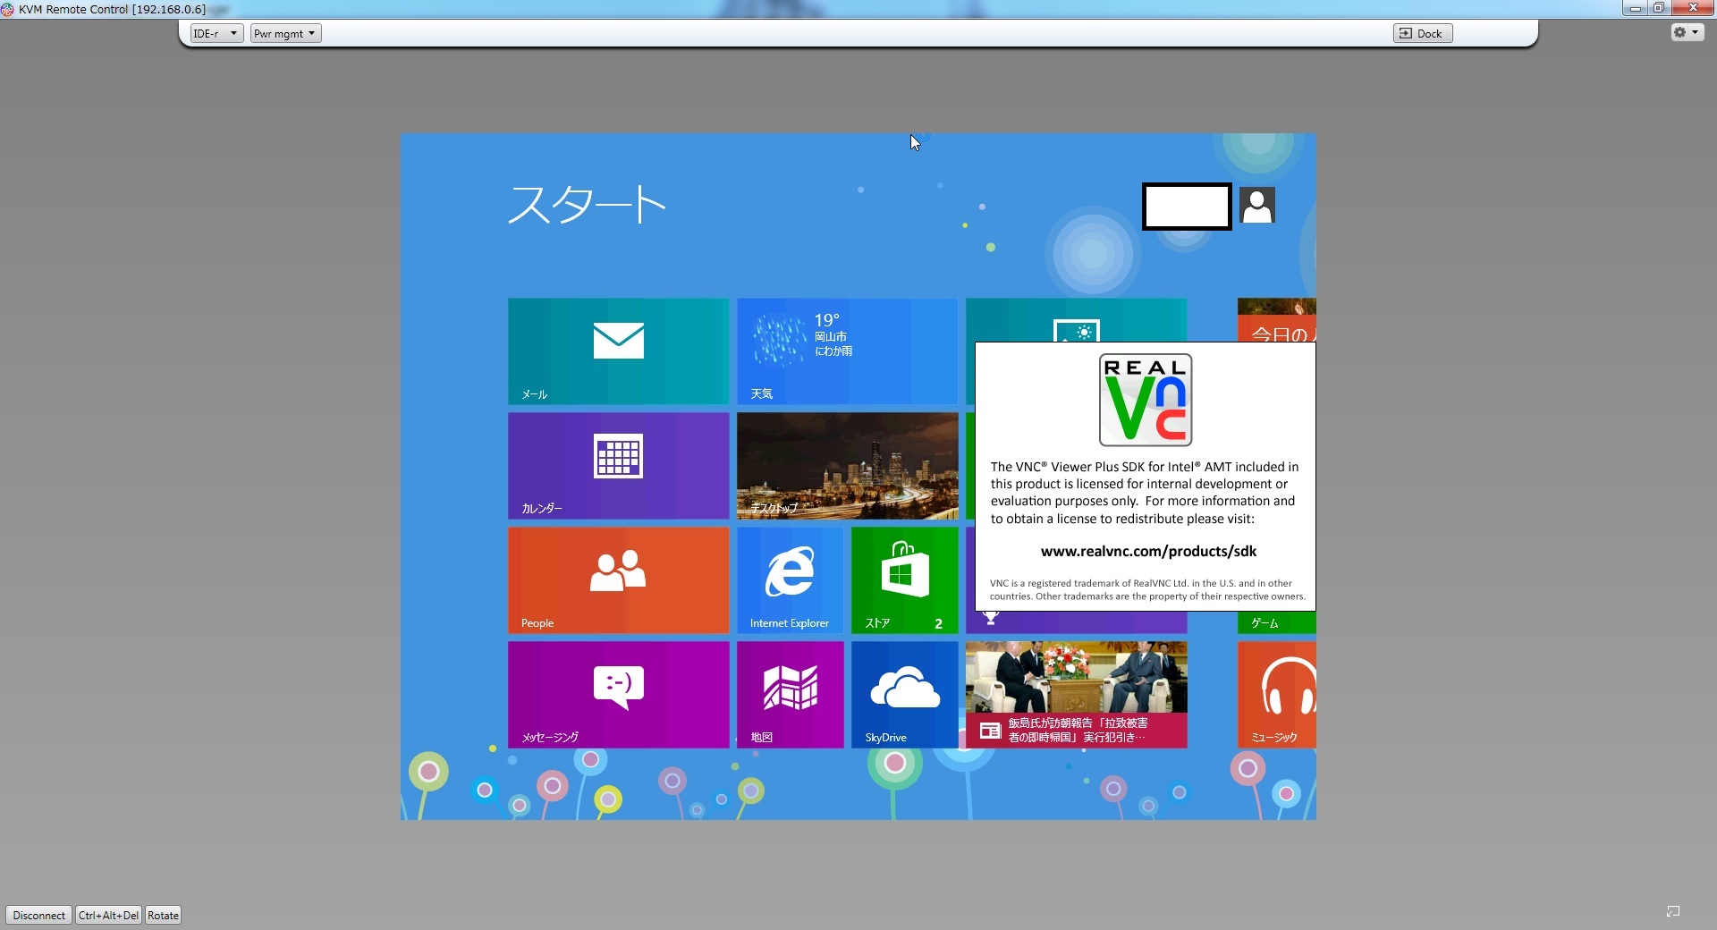Open the Store tile (ストア)
1717x930 pixels.
[x=904, y=579]
